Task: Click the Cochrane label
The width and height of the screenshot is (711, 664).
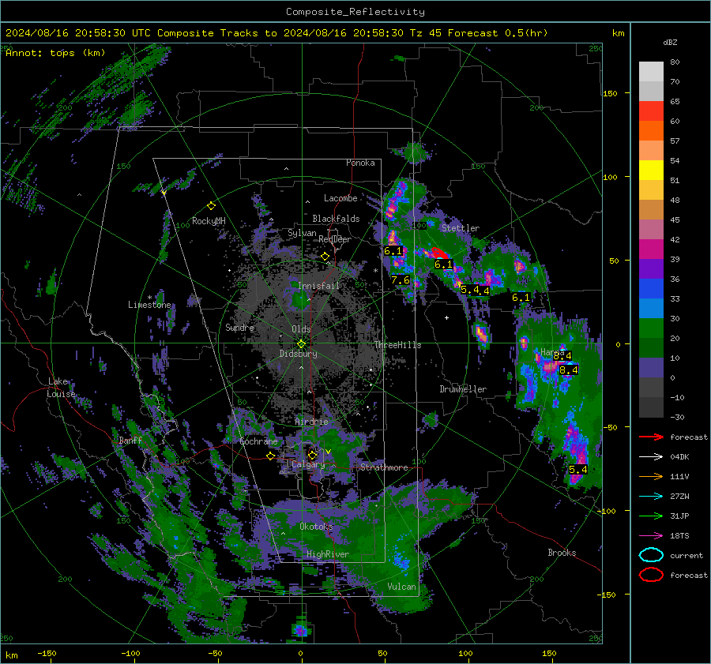Action: coord(258,441)
